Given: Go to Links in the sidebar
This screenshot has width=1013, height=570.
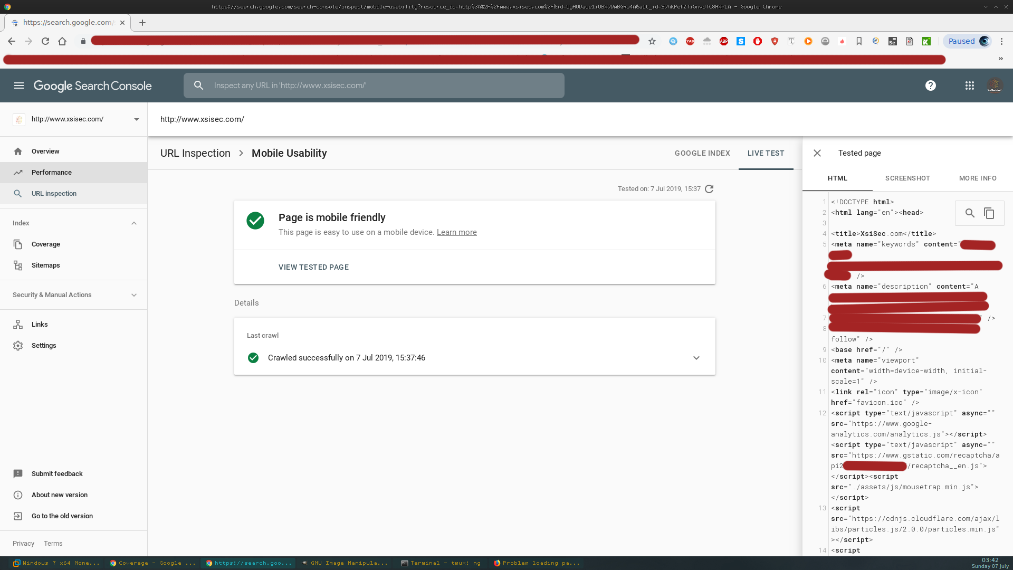Looking at the screenshot, I should (74, 325).
